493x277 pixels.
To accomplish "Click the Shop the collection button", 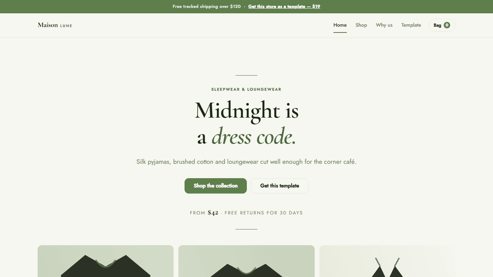I will point(216,186).
